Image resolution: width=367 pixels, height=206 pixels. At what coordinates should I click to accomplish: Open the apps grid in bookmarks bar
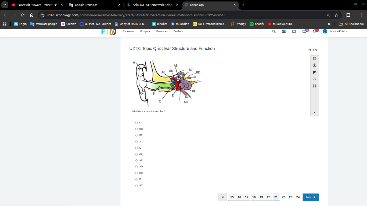[x=5, y=24]
